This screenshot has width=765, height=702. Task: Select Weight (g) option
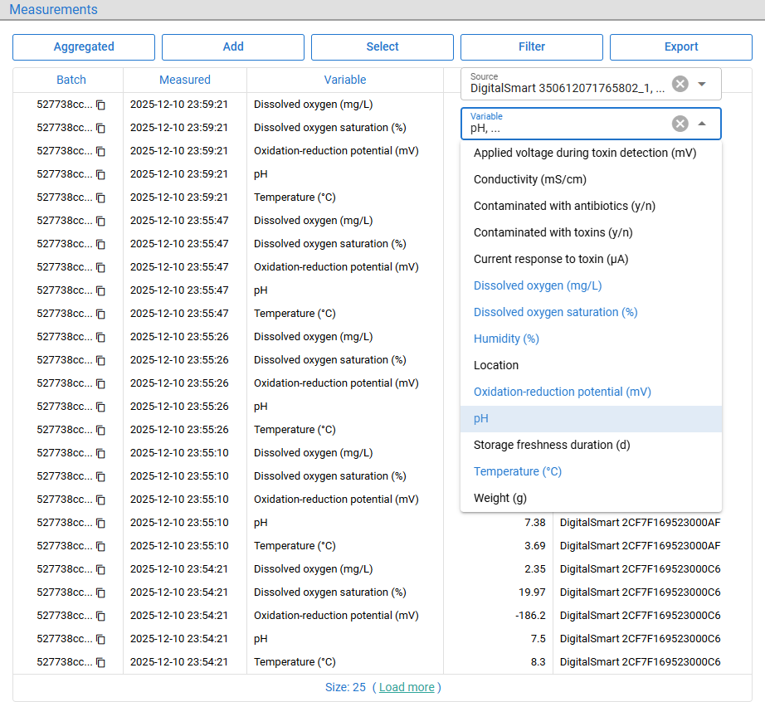pyautogui.click(x=591, y=498)
